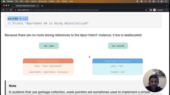Click the 'Apartment 4A is being deinitialized' comment
Image resolution: width=170 pixels, height=95 pixels.
pyautogui.click(x=48, y=23)
